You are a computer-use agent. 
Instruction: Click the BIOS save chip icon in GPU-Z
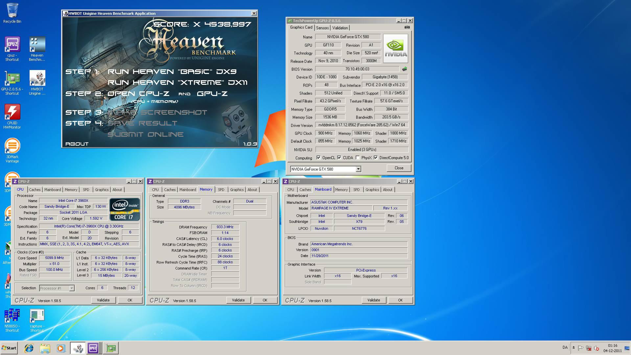[405, 69]
